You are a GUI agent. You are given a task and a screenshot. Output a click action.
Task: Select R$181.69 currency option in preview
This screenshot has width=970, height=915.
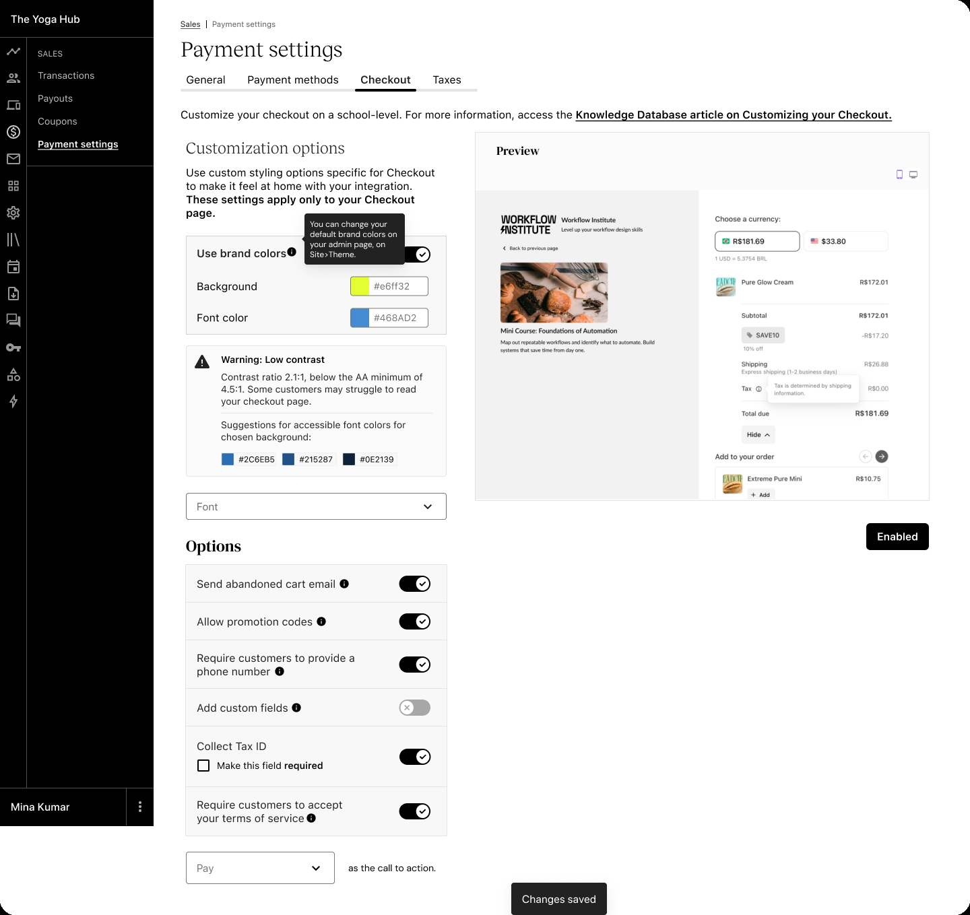(x=757, y=241)
